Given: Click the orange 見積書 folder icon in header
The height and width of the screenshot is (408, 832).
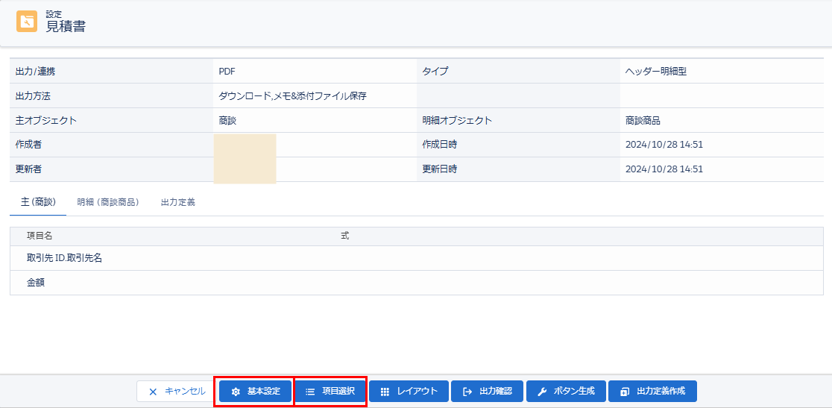Looking at the screenshot, I should point(27,22).
